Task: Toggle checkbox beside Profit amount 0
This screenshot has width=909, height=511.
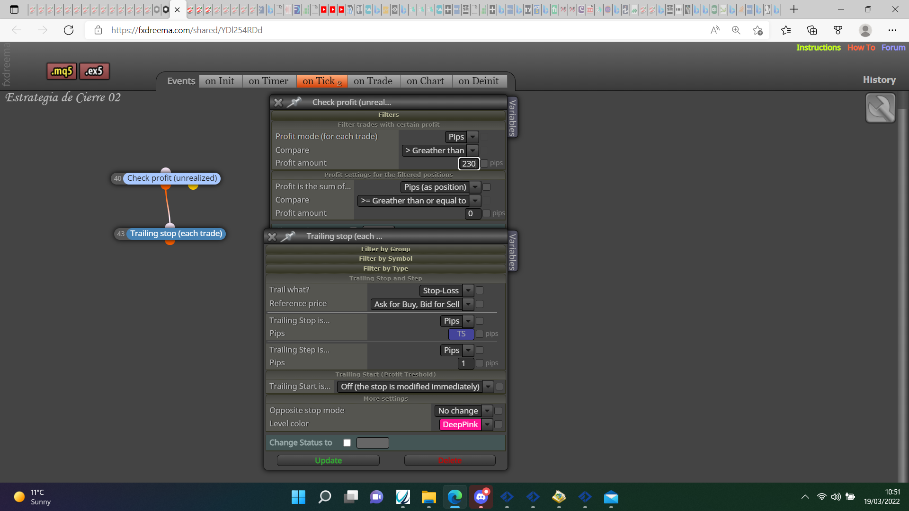Action: (487, 213)
